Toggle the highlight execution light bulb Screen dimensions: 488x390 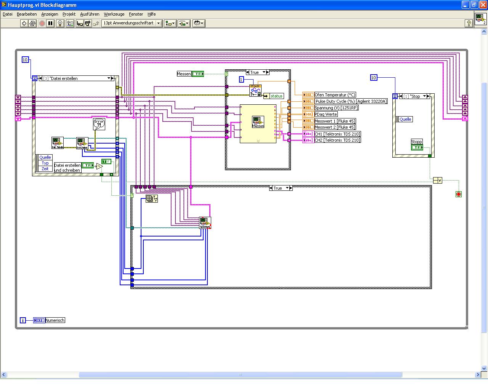[x=60, y=24]
